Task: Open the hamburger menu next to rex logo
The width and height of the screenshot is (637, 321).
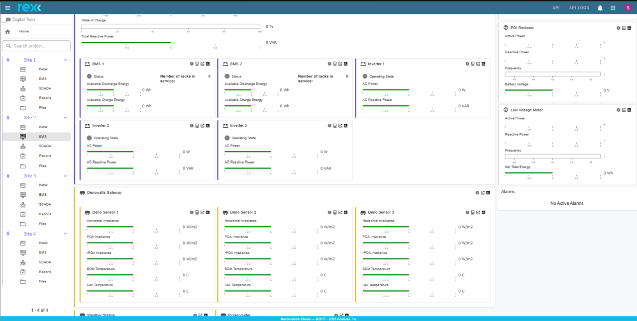Action: 7,8
